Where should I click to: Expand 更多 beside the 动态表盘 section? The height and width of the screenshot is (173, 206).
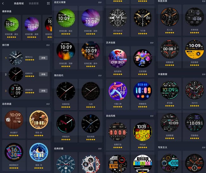tap(48, 104)
